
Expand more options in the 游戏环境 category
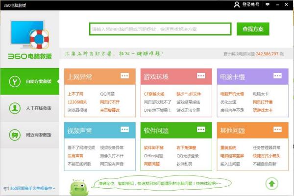pyautogui.click(x=201, y=76)
